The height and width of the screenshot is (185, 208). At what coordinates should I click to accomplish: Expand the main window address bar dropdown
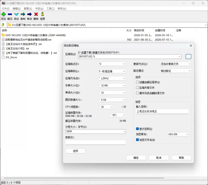point(206,25)
